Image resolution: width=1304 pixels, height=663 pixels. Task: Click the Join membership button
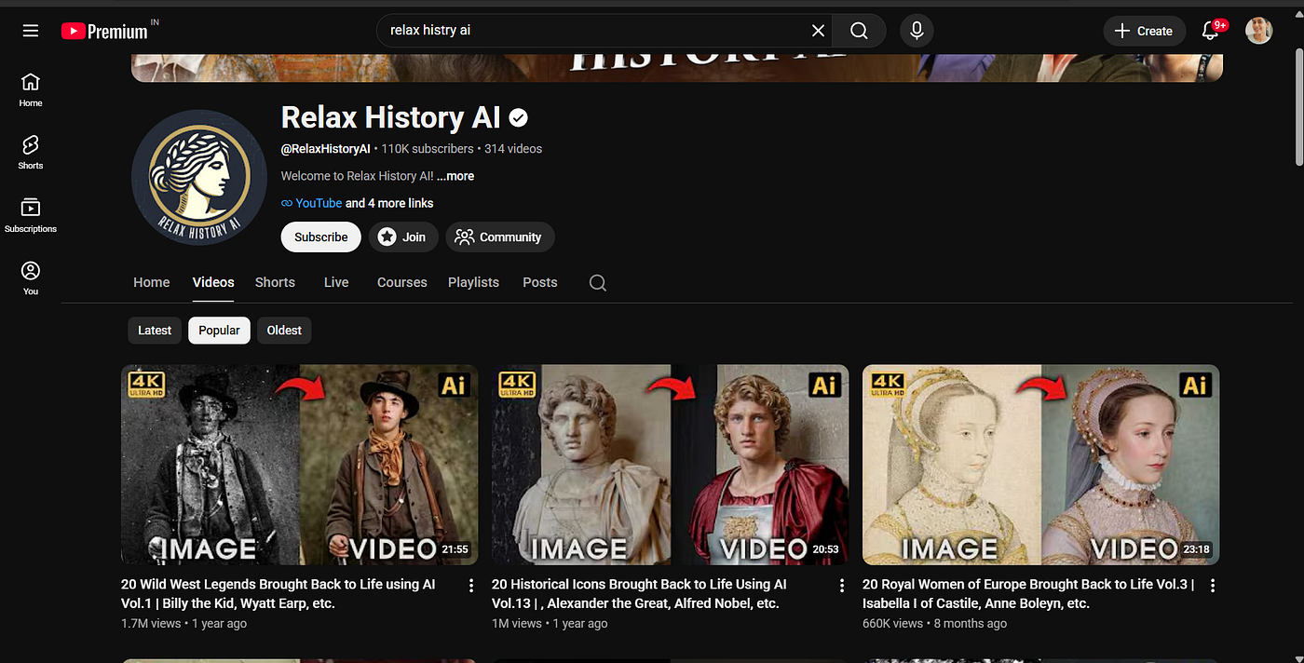(x=401, y=237)
